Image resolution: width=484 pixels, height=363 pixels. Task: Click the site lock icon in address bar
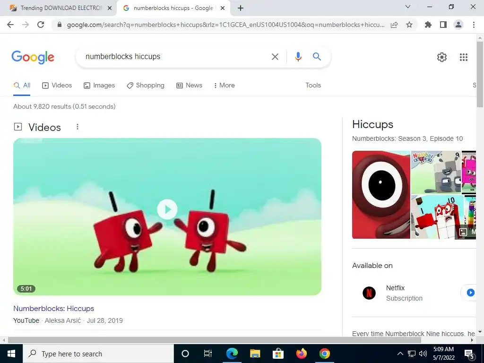[x=60, y=25]
